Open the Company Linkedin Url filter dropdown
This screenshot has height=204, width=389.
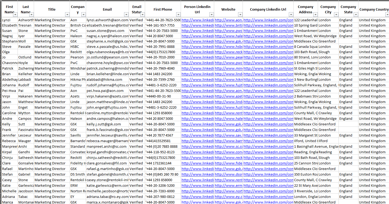291,15
